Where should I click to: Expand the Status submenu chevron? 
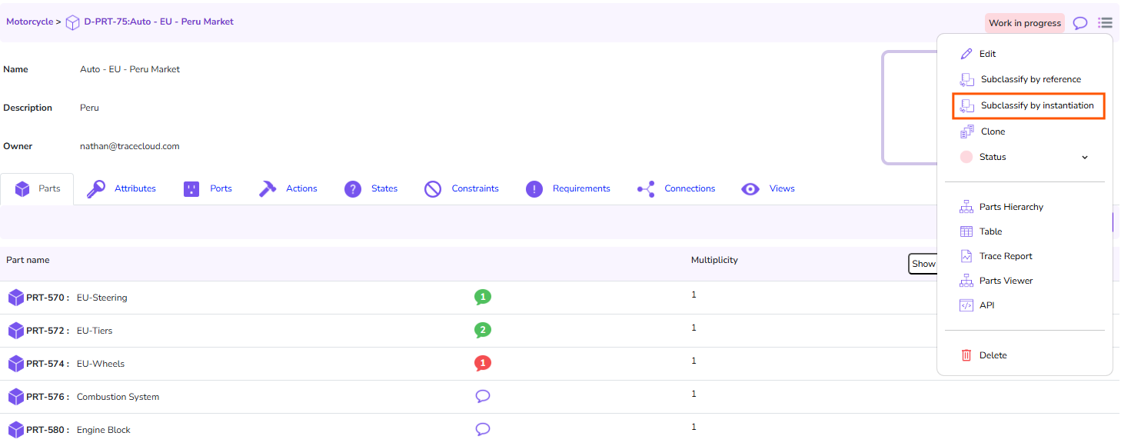tap(1085, 157)
